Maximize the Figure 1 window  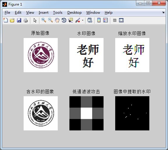point(148,3)
